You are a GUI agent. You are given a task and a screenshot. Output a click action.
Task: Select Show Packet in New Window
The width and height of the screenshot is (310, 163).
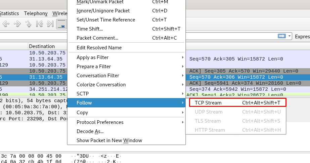[126, 140]
